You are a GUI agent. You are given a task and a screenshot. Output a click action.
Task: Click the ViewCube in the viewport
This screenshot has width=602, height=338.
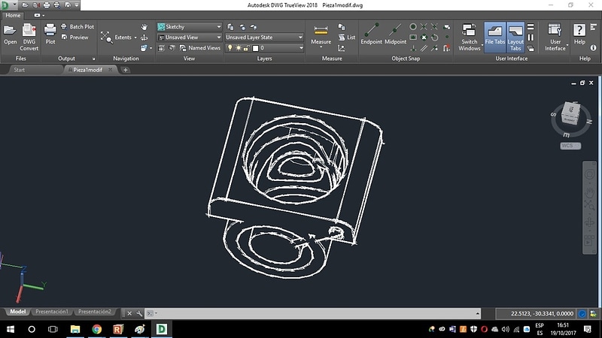[x=570, y=114]
